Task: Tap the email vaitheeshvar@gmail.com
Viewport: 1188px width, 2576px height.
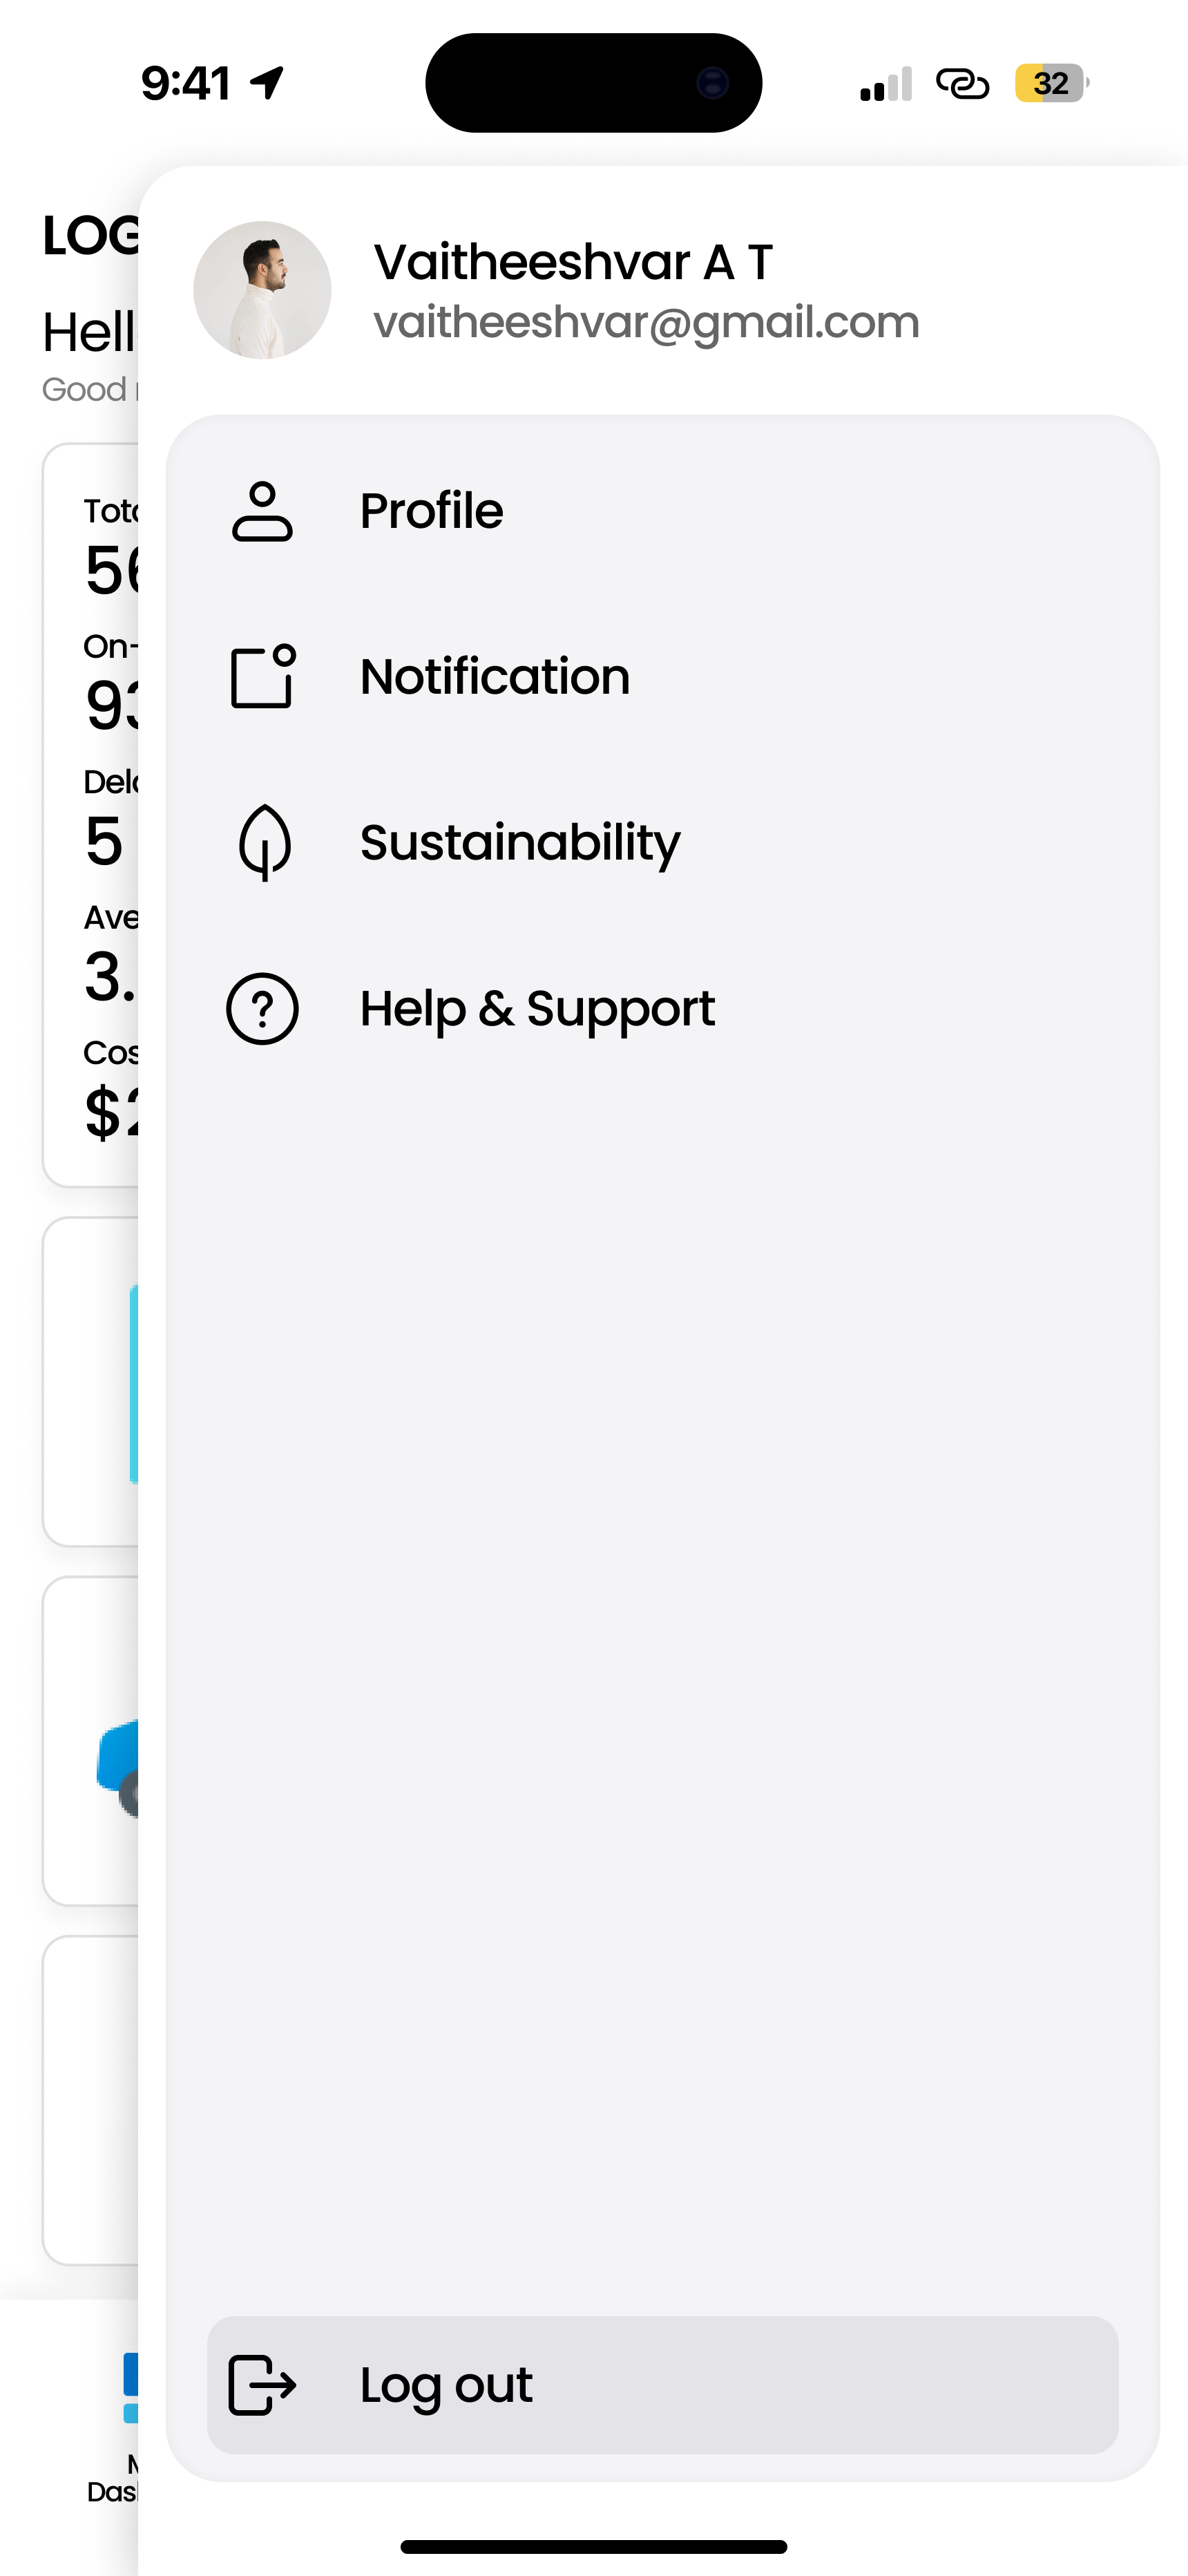Action: click(x=646, y=323)
